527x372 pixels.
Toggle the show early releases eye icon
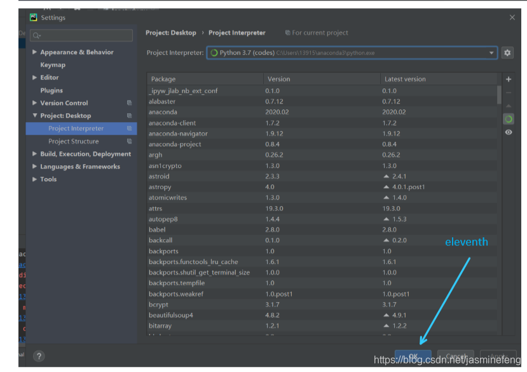pos(509,132)
